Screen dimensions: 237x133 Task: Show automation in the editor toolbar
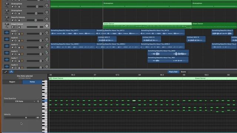point(6,72)
